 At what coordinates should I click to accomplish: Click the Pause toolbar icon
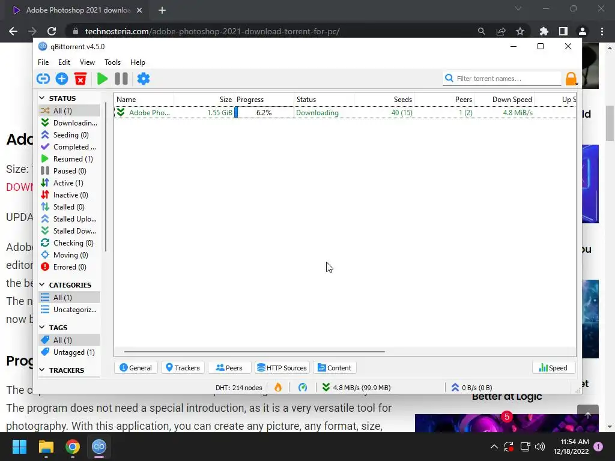pyautogui.click(x=121, y=79)
